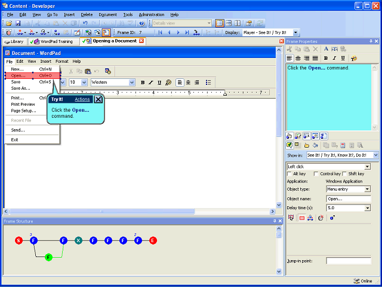Click the Object name input field
This screenshot has height=287, width=382.
pos(349,199)
